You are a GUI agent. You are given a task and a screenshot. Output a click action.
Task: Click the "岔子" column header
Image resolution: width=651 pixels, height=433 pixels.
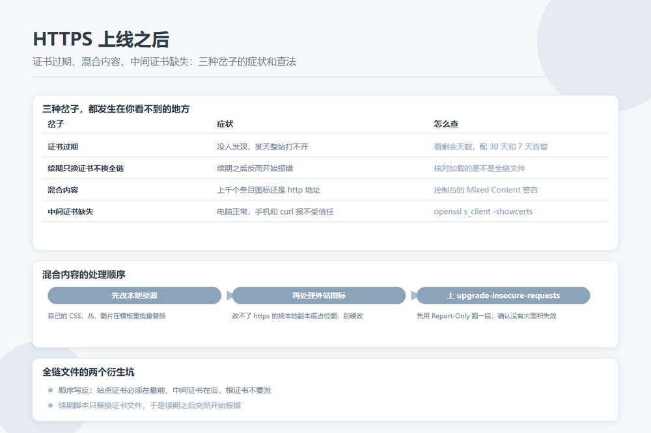(x=55, y=124)
